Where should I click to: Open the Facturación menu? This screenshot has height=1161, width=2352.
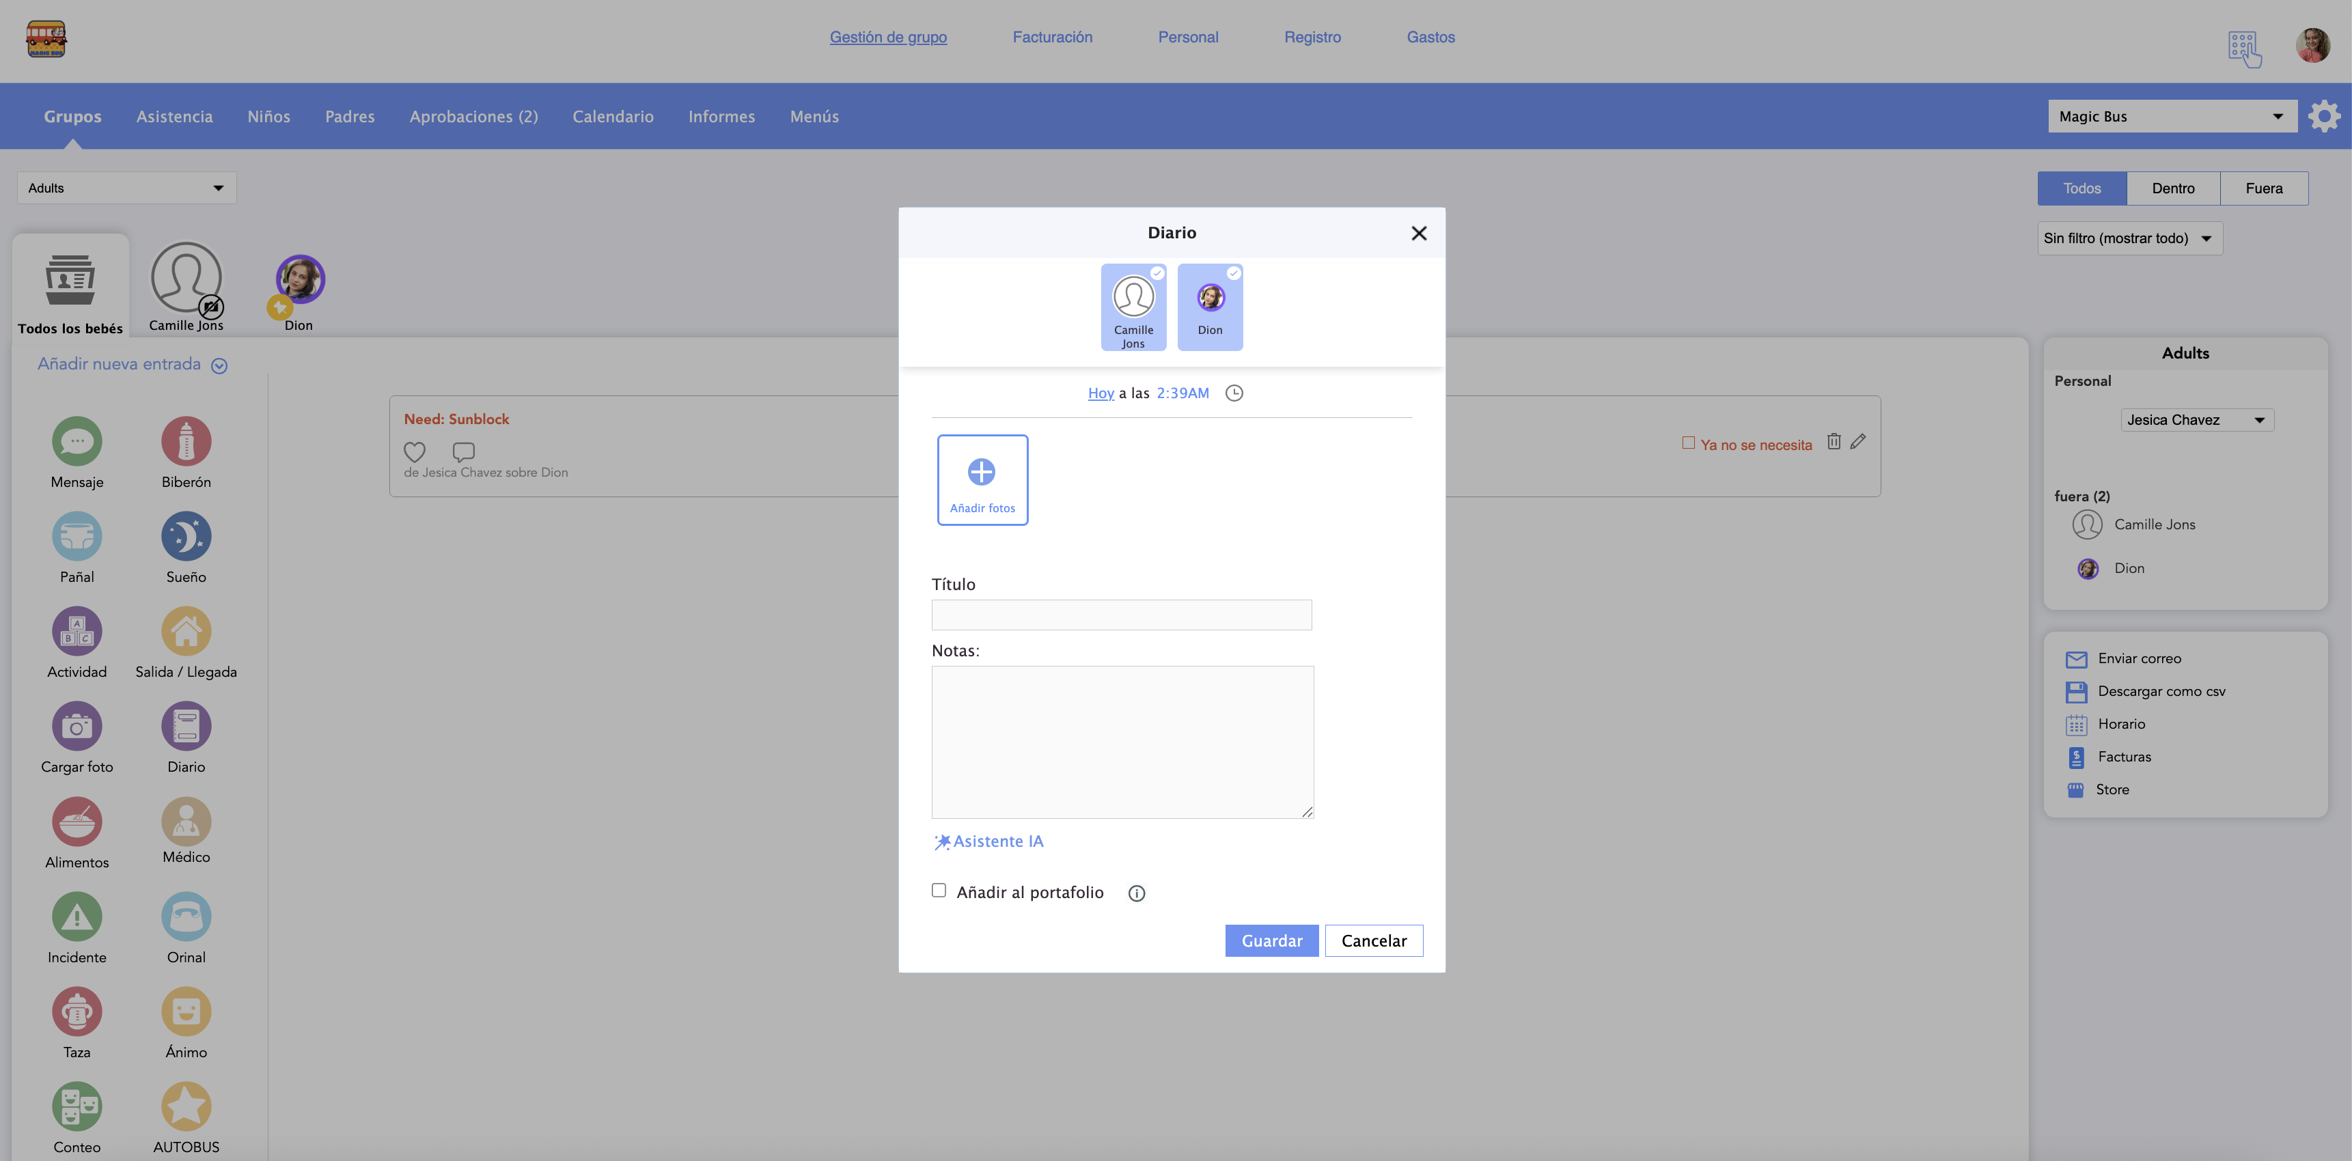point(1052,38)
